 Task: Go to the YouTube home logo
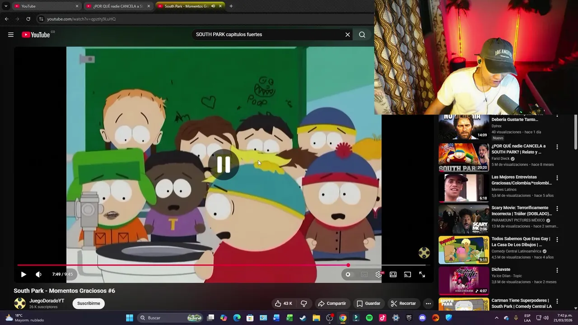click(36, 35)
